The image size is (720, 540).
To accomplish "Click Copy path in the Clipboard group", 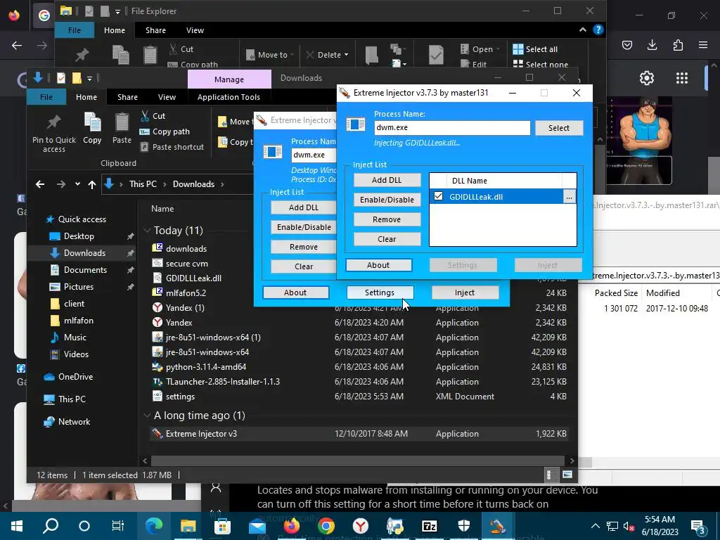I will [x=165, y=131].
